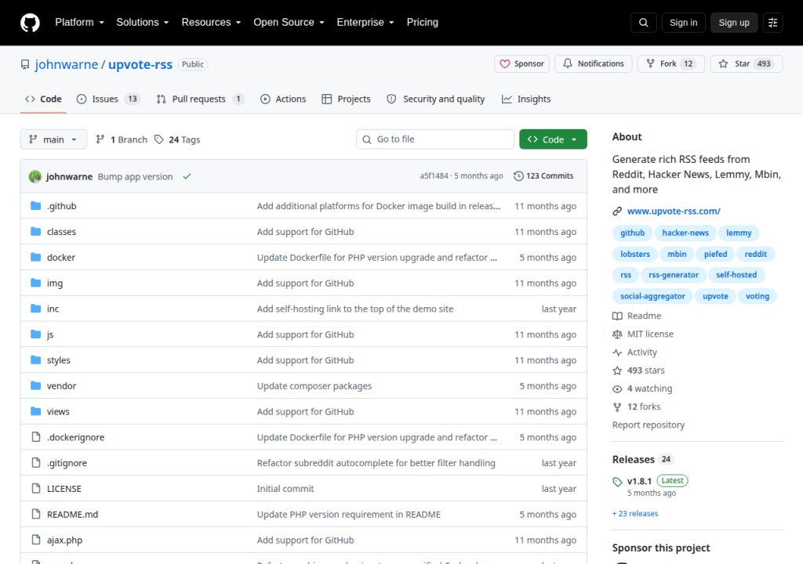Open the styles folder name
Viewport: 803px width, 564px height.
pos(58,360)
